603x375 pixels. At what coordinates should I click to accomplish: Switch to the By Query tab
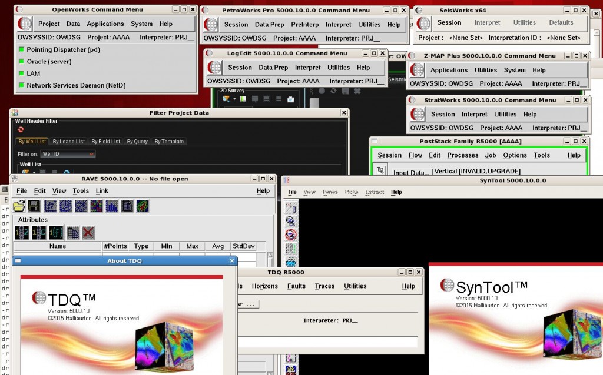[x=137, y=141]
